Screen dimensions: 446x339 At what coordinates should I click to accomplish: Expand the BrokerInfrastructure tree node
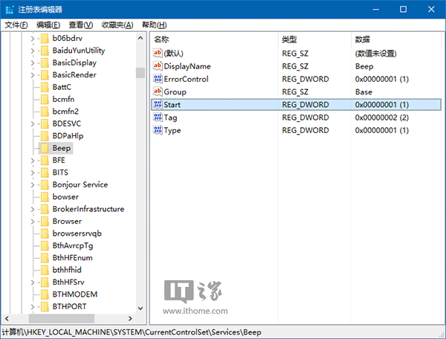click(32, 210)
